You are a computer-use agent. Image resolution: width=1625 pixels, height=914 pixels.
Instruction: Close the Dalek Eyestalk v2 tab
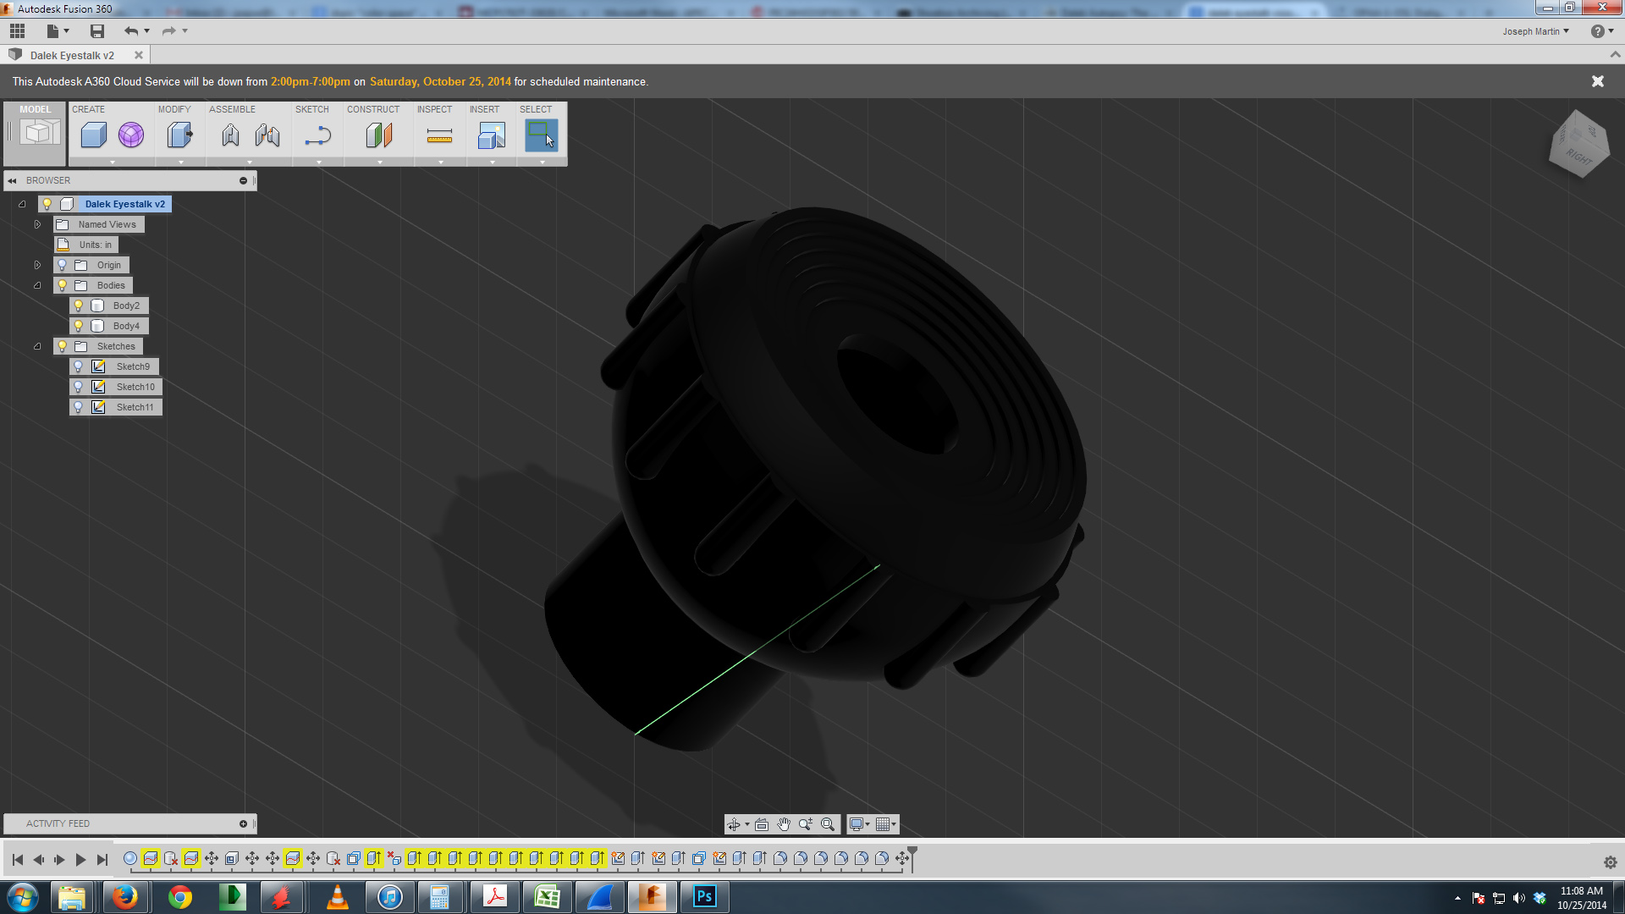pyautogui.click(x=139, y=55)
